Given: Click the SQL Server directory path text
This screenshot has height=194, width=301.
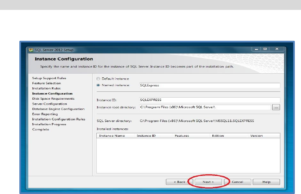Looking at the screenshot, I should tap(197, 121).
